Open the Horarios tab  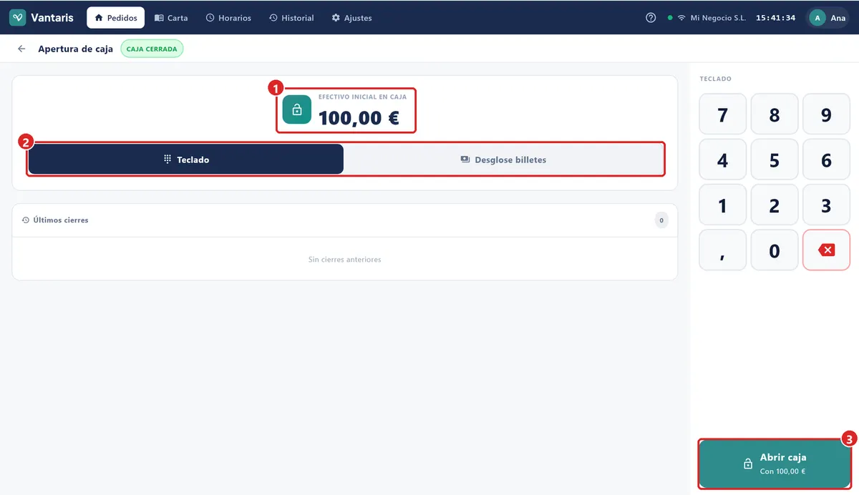pyautogui.click(x=228, y=18)
